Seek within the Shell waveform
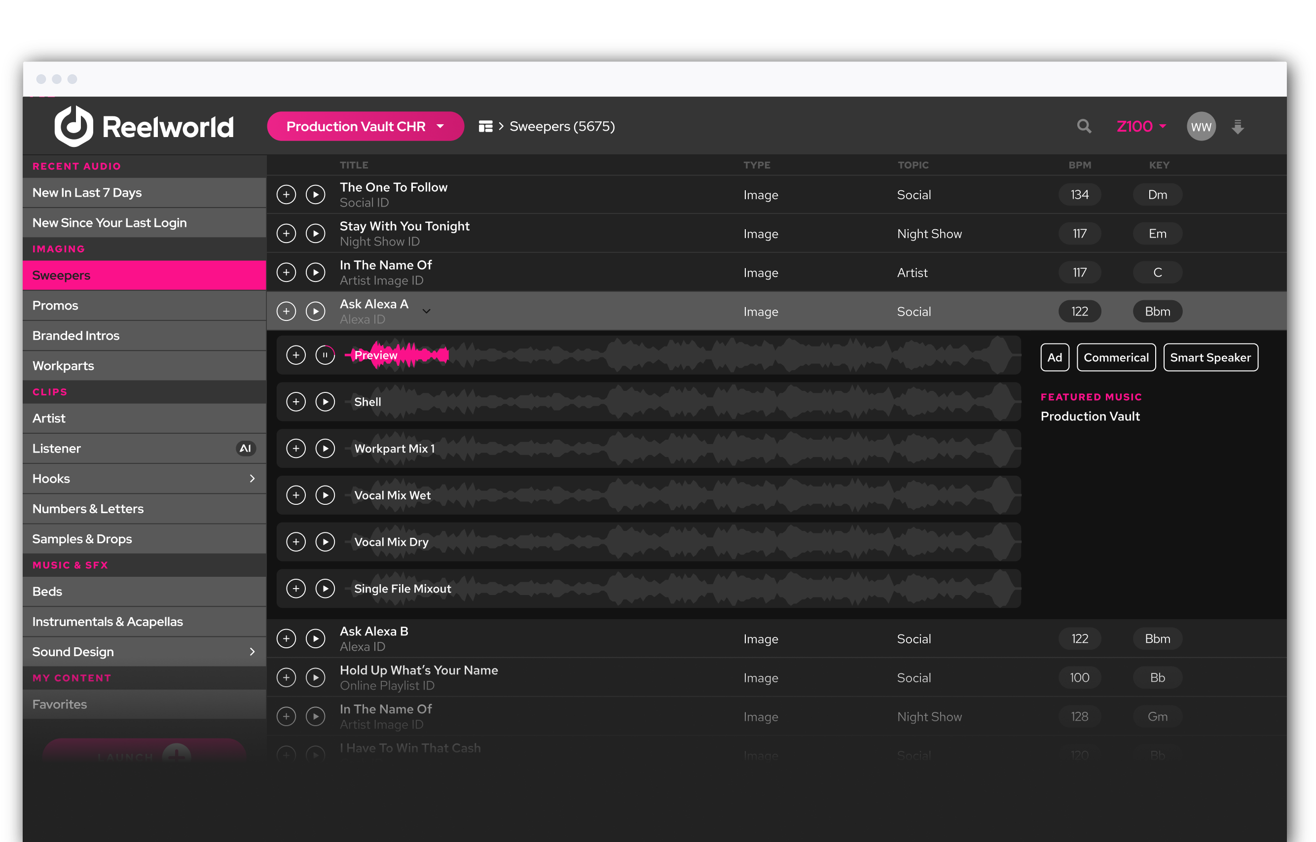This screenshot has height=842, width=1316. [684, 402]
